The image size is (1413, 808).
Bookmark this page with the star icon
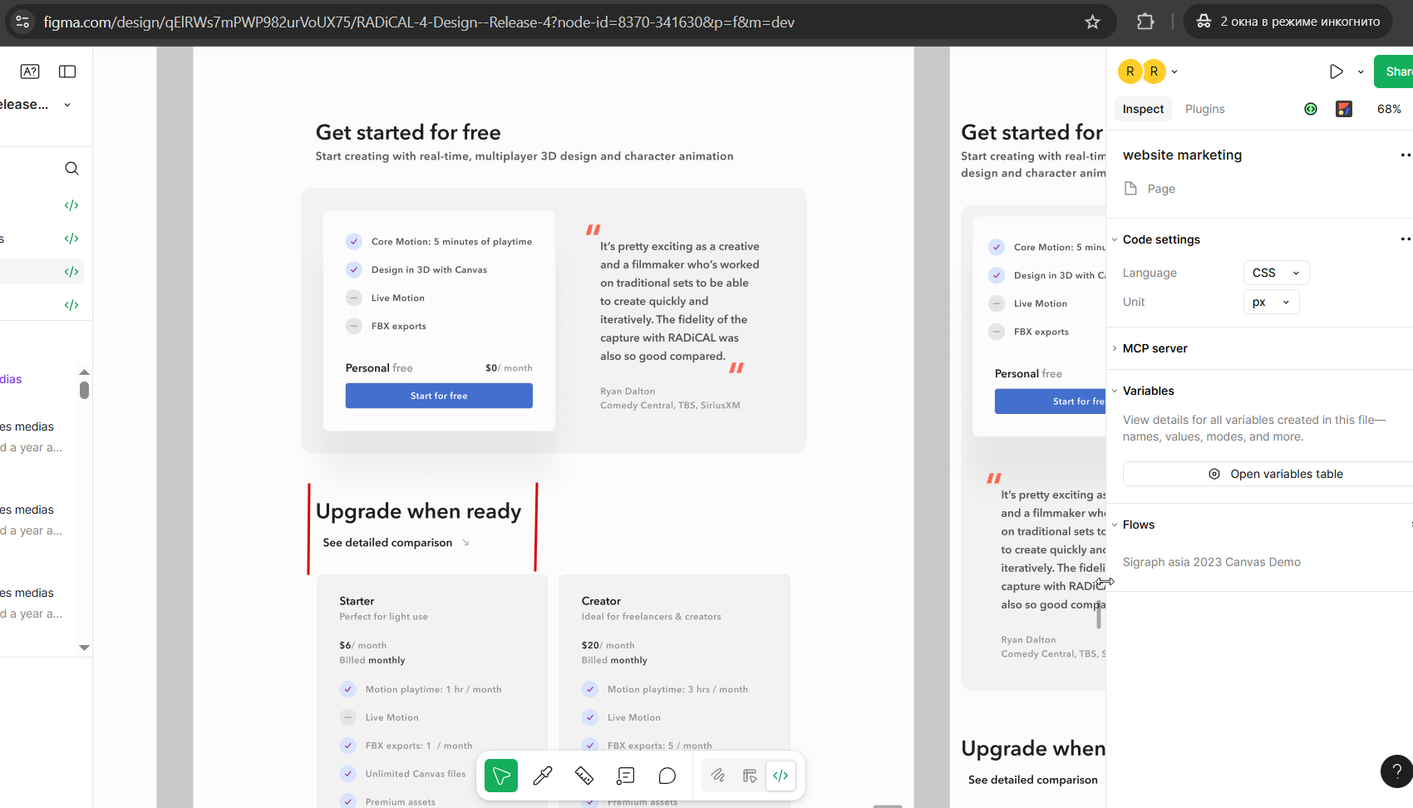click(1092, 22)
